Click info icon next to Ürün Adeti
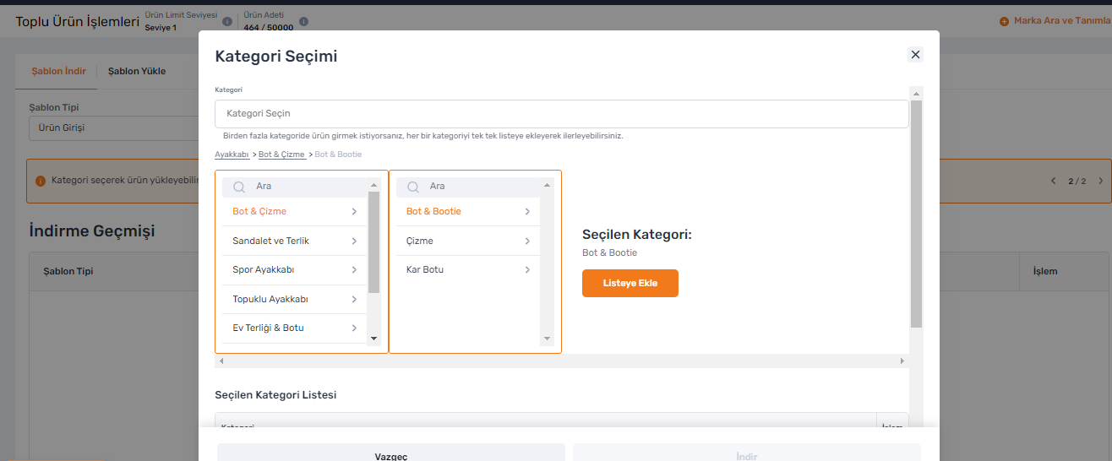This screenshot has width=1112, height=461. click(303, 21)
